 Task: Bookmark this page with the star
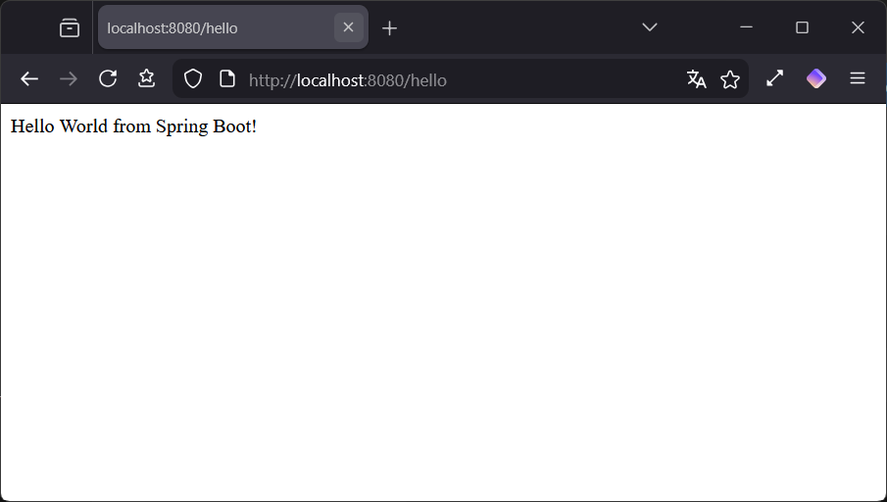(x=730, y=79)
